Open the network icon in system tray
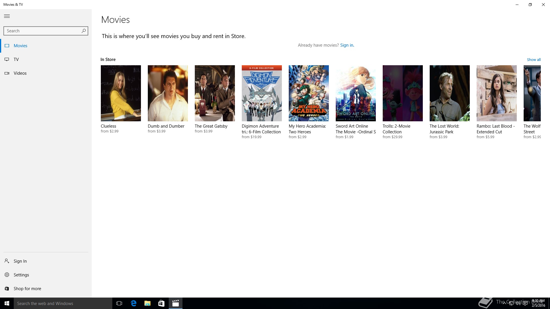 (511, 303)
